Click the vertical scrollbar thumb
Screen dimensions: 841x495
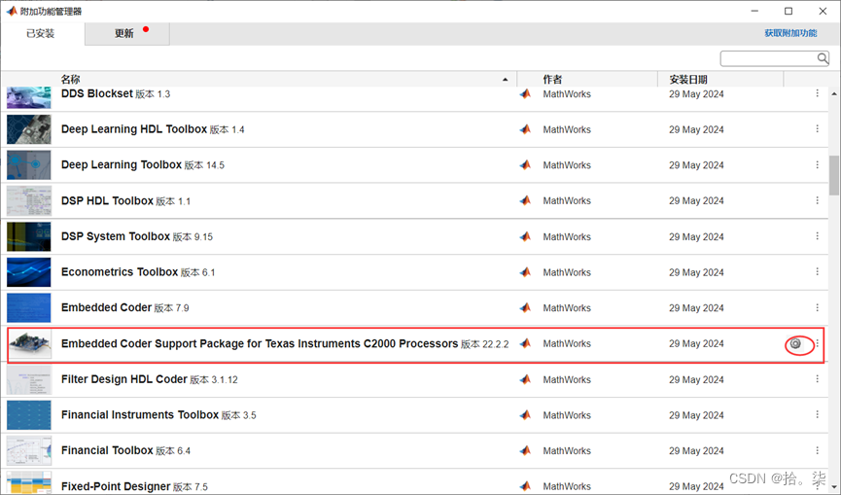click(834, 175)
